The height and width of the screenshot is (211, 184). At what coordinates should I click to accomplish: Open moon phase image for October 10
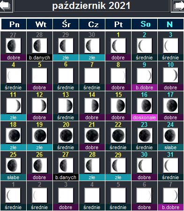(170, 76)
